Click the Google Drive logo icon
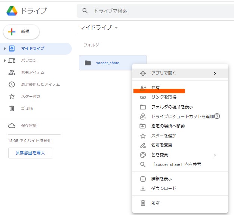The image size is (234, 215). click(x=13, y=11)
